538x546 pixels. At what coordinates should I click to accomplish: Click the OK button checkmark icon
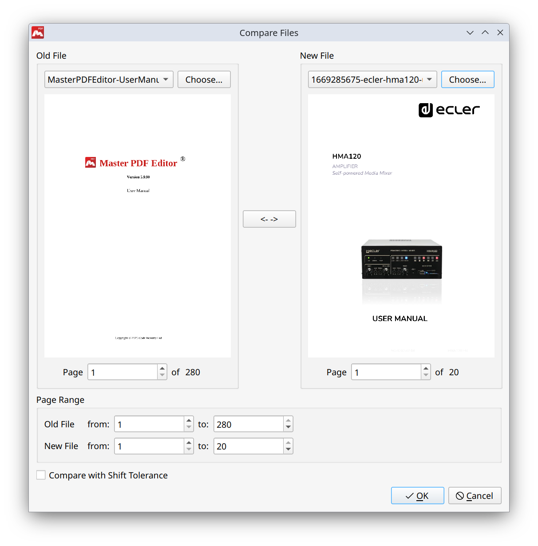[x=409, y=495]
